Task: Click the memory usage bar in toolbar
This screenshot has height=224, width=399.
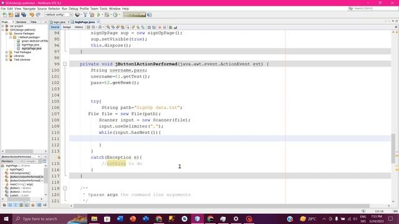Action: click(x=135, y=15)
